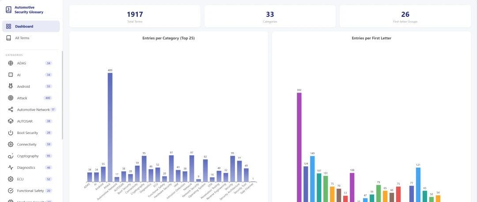Screen dimensions: 477x202
Task: Click the 59 badge beside Connectivity
Action: coord(49,144)
